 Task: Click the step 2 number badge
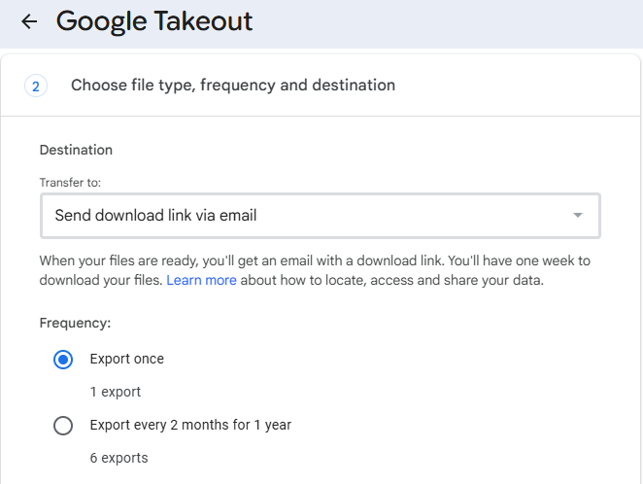[36, 86]
